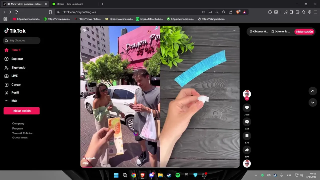Image resolution: width=320 pixels, height=180 pixels.
Task: Toggle the browser sidebar panel
Action: pos(291,12)
